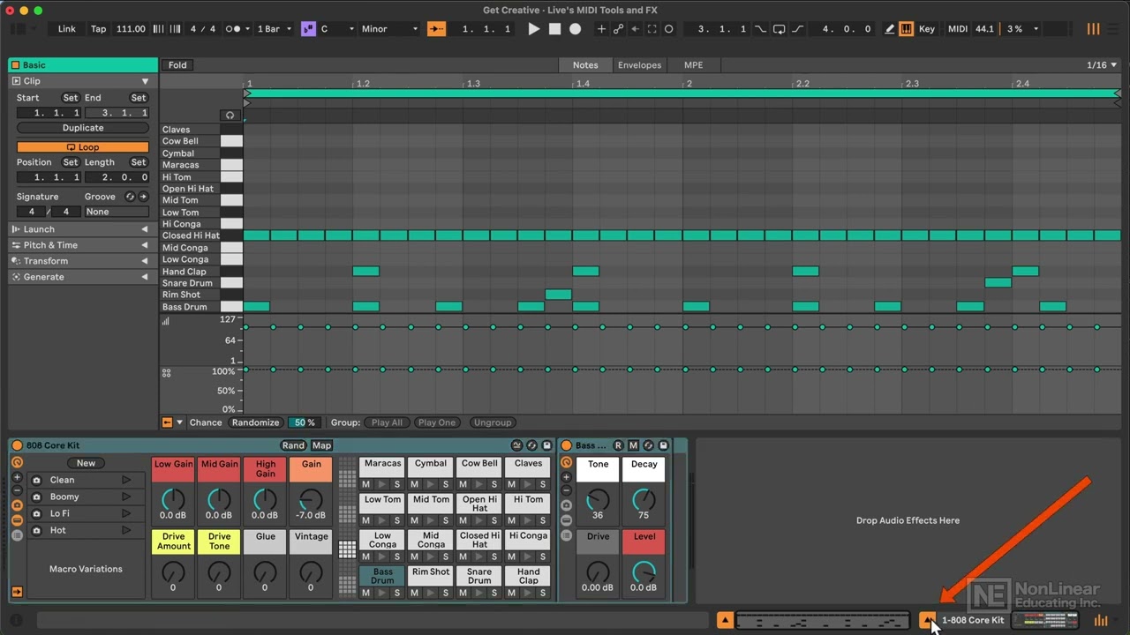The image size is (1130, 635).
Task: Switch to the Envelopes tab
Action: click(x=639, y=65)
